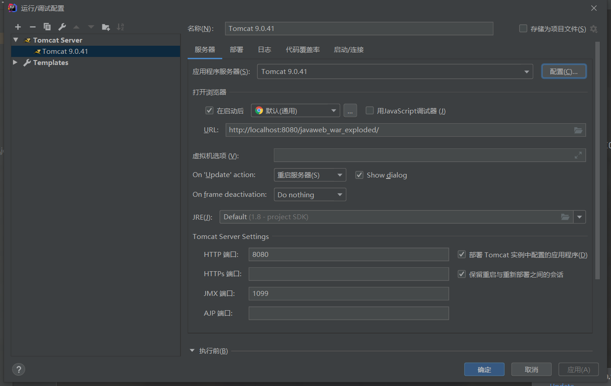This screenshot has width=611, height=386.
Task: Switch to the 服务器 tab
Action: 205,50
